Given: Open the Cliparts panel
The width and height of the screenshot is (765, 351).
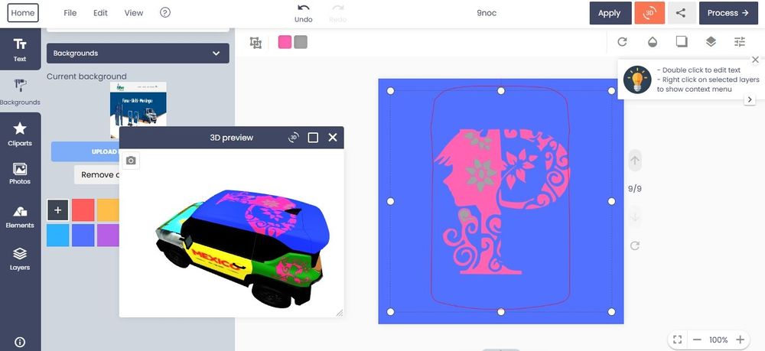Looking at the screenshot, I should [x=20, y=134].
